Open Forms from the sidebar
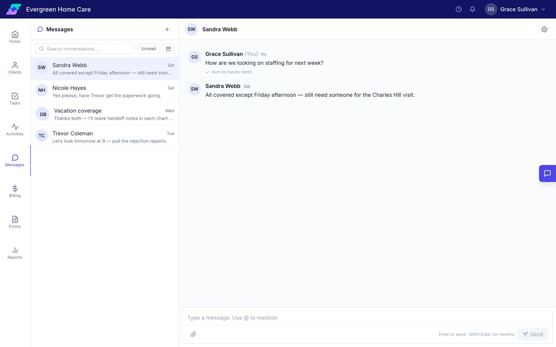Viewport: 556px width, 347px height. 15,223
